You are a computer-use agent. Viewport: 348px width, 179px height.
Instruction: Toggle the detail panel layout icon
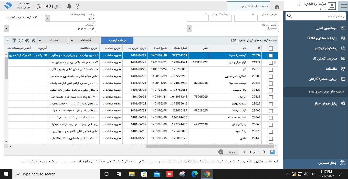(x=272, y=152)
